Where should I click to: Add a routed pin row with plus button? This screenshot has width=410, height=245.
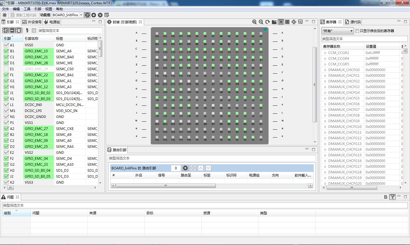tap(185, 168)
